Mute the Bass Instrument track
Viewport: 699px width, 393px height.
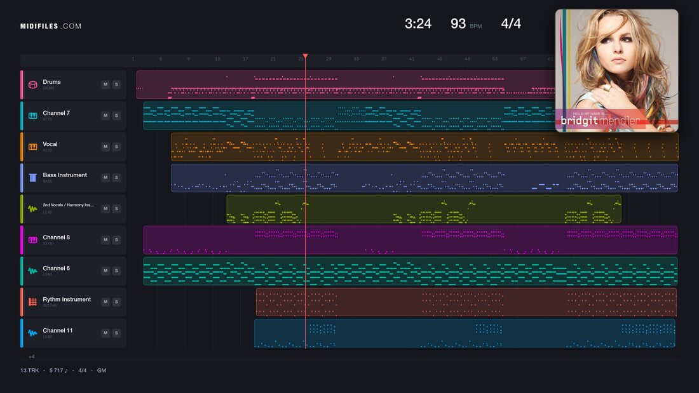click(x=105, y=177)
